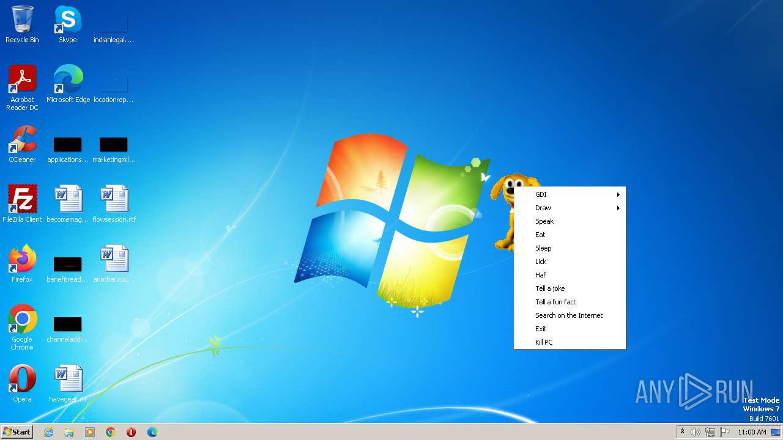Choose Tell a joke menu entry
The image size is (783, 440).
[x=570, y=288]
